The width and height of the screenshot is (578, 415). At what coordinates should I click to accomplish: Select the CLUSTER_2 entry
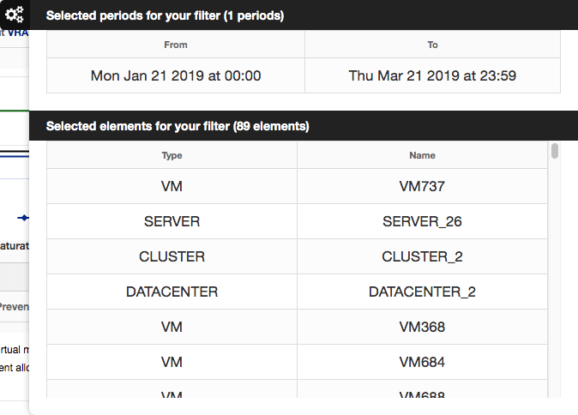(x=422, y=256)
